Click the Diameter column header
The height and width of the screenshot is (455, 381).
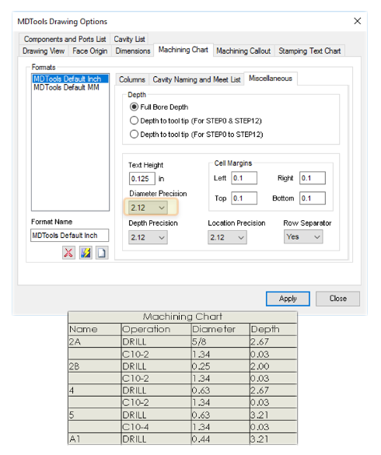pos(221,329)
